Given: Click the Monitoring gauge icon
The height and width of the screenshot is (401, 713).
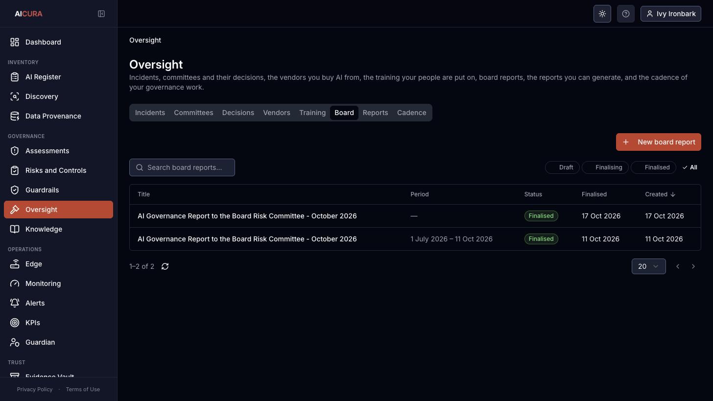Looking at the screenshot, I should tap(15, 283).
